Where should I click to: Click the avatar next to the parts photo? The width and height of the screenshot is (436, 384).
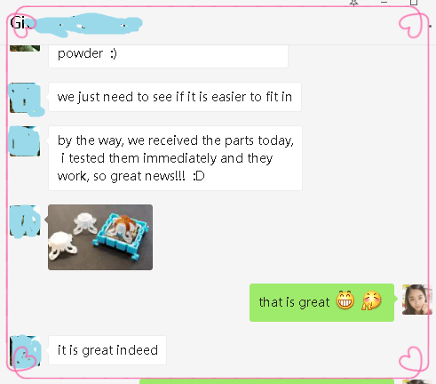(25, 220)
